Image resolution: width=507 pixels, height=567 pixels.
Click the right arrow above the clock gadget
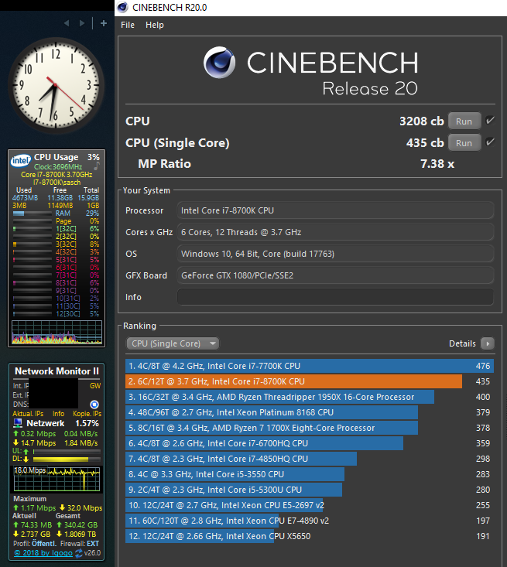tap(82, 23)
